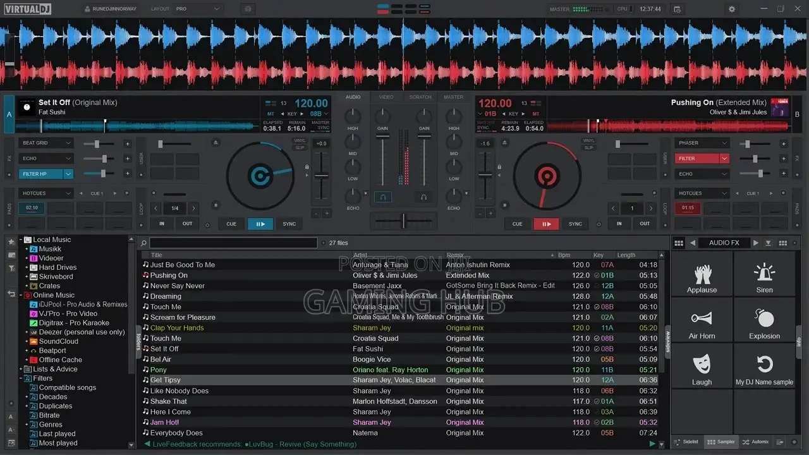Viewport: 809px width, 455px height.
Task: Toggle deck B SYNC
Action: [575, 224]
